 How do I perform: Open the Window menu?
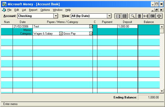tap(58, 10)
